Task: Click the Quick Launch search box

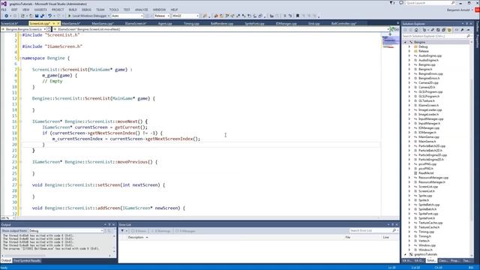Action: pyautogui.click(x=430, y=3)
